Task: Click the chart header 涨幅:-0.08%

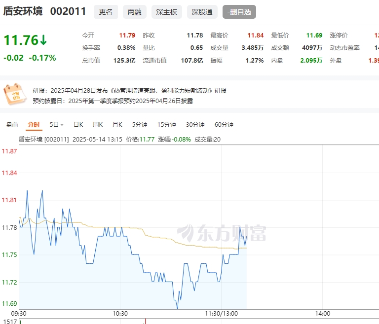Action: click(x=175, y=140)
